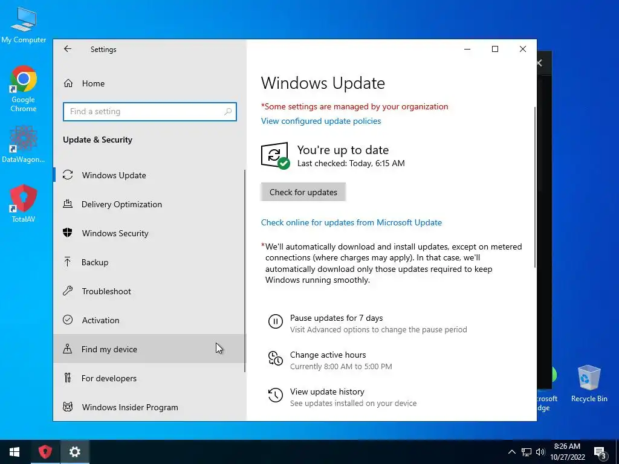Open the Windows Start menu
This screenshot has width=619, height=464.
[x=15, y=452]
